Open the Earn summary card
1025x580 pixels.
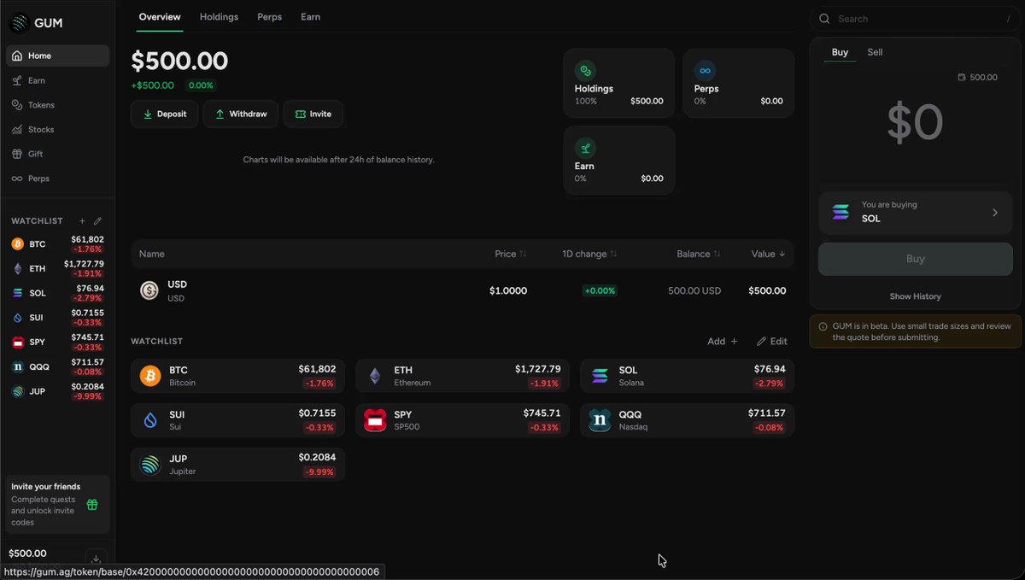pos(619,161)
